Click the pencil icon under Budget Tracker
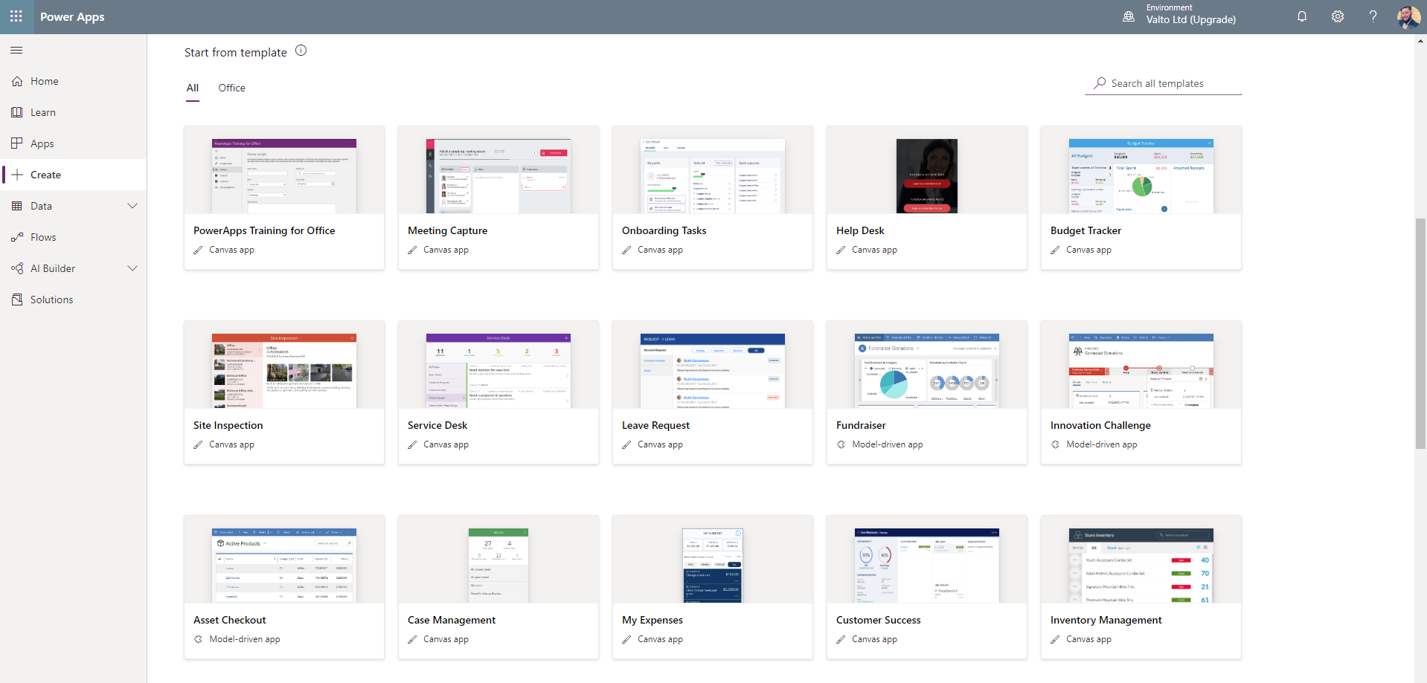 (x=1055, y=250)
